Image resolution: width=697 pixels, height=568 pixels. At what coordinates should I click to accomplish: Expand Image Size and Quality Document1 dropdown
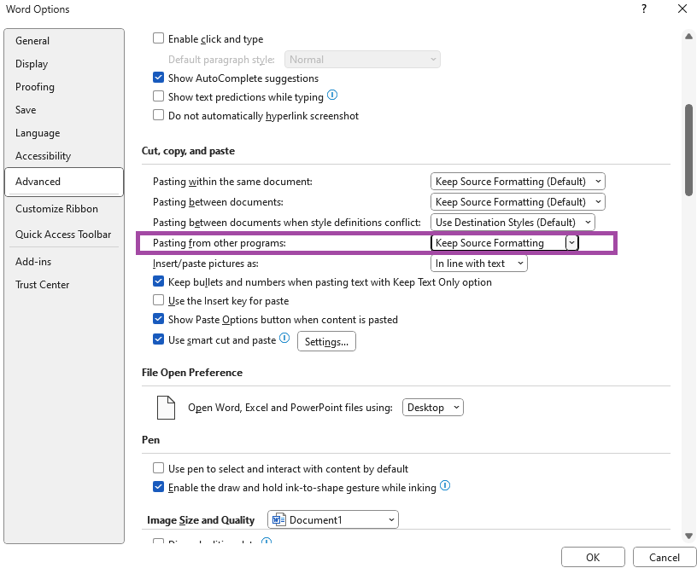click(x=333, y=519)
